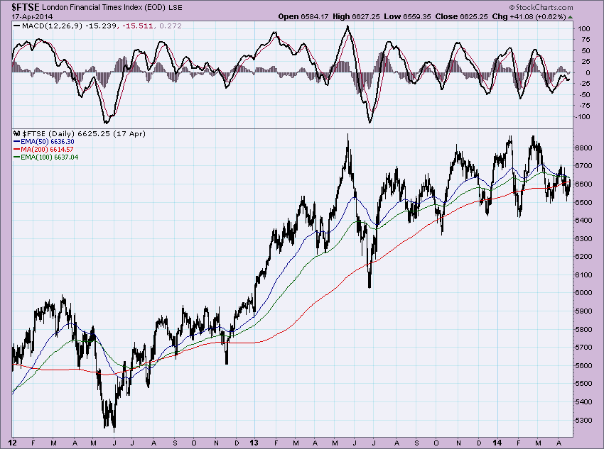Screen dimensions: 604x449
Task: Click the price axis label 6400
Action: coord(584,221)
